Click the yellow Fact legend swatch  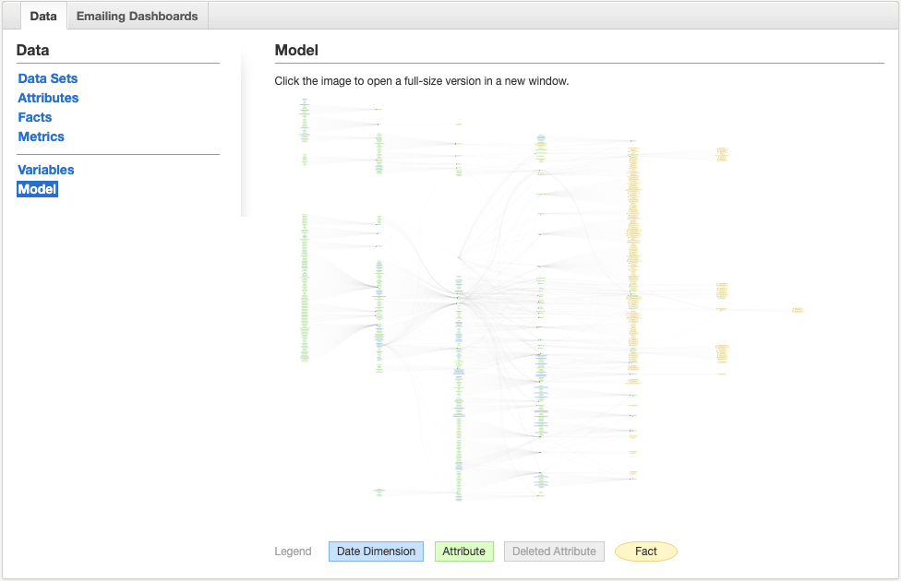coord(645,551)
